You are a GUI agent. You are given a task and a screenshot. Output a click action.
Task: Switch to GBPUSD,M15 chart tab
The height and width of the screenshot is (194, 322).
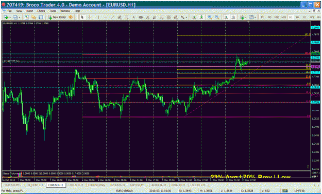(x=138, y=185)
